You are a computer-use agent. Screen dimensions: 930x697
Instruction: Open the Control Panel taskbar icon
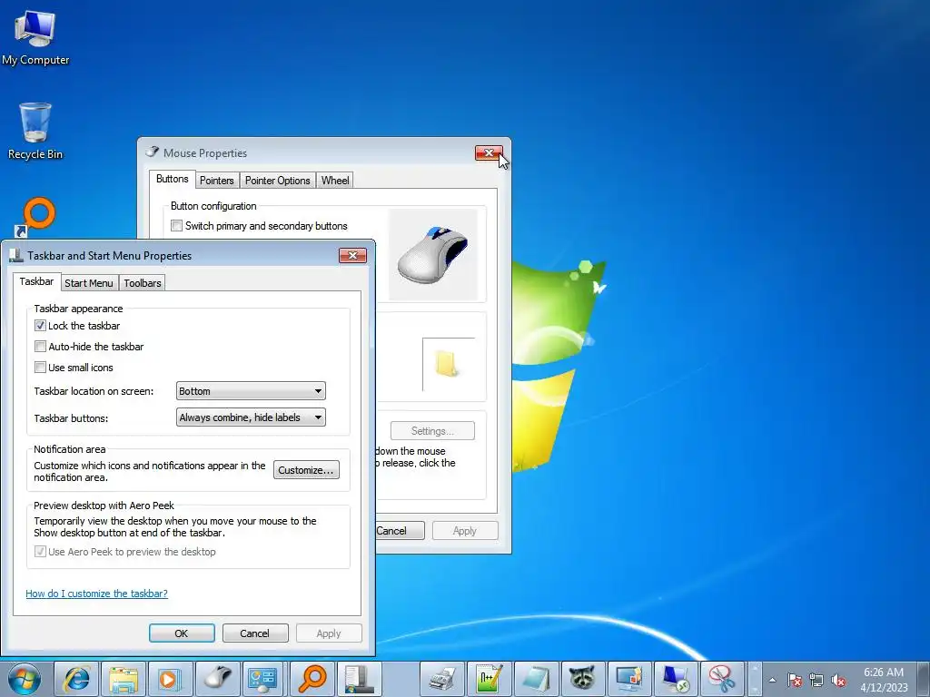(264, 679)
